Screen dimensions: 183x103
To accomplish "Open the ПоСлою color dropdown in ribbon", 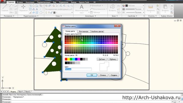I will 135,6.
